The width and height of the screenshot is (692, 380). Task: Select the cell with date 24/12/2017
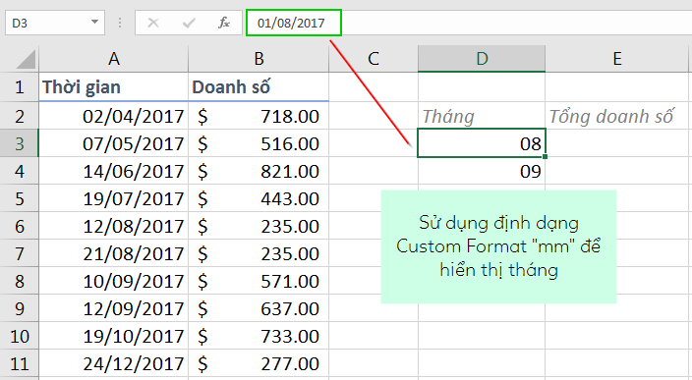114,363
